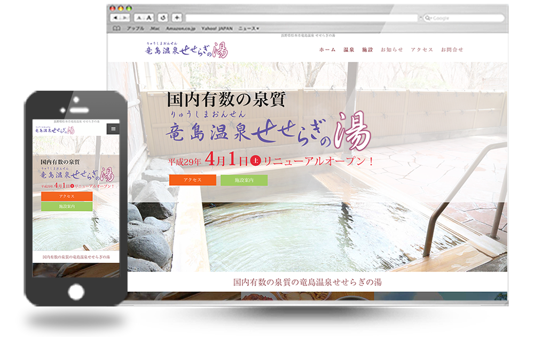Open the Yahoo! JAPAN bookmark
This screenshot has height=337, width=534.
coord(218,28)
